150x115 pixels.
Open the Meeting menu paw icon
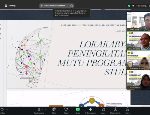click(x=6, y=6)
